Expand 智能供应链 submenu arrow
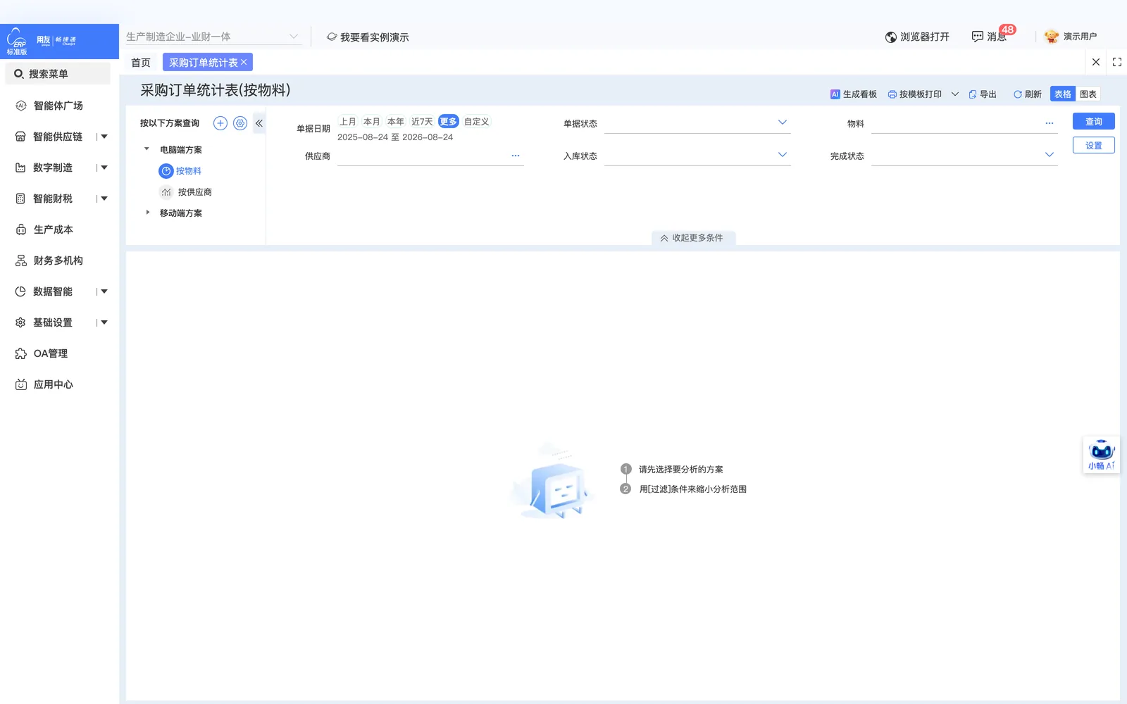The image size is (1127, 704). (x=104, y=137)
